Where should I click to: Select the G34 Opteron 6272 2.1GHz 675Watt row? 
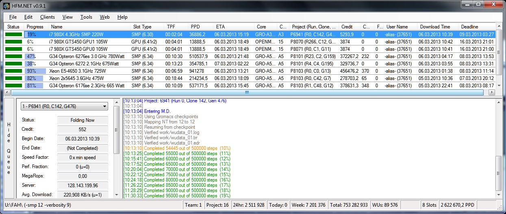(x=250, y=63)
